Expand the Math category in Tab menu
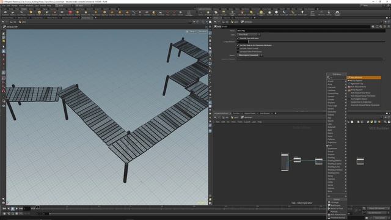The image size is (391, 220). [x=337, y=130]
